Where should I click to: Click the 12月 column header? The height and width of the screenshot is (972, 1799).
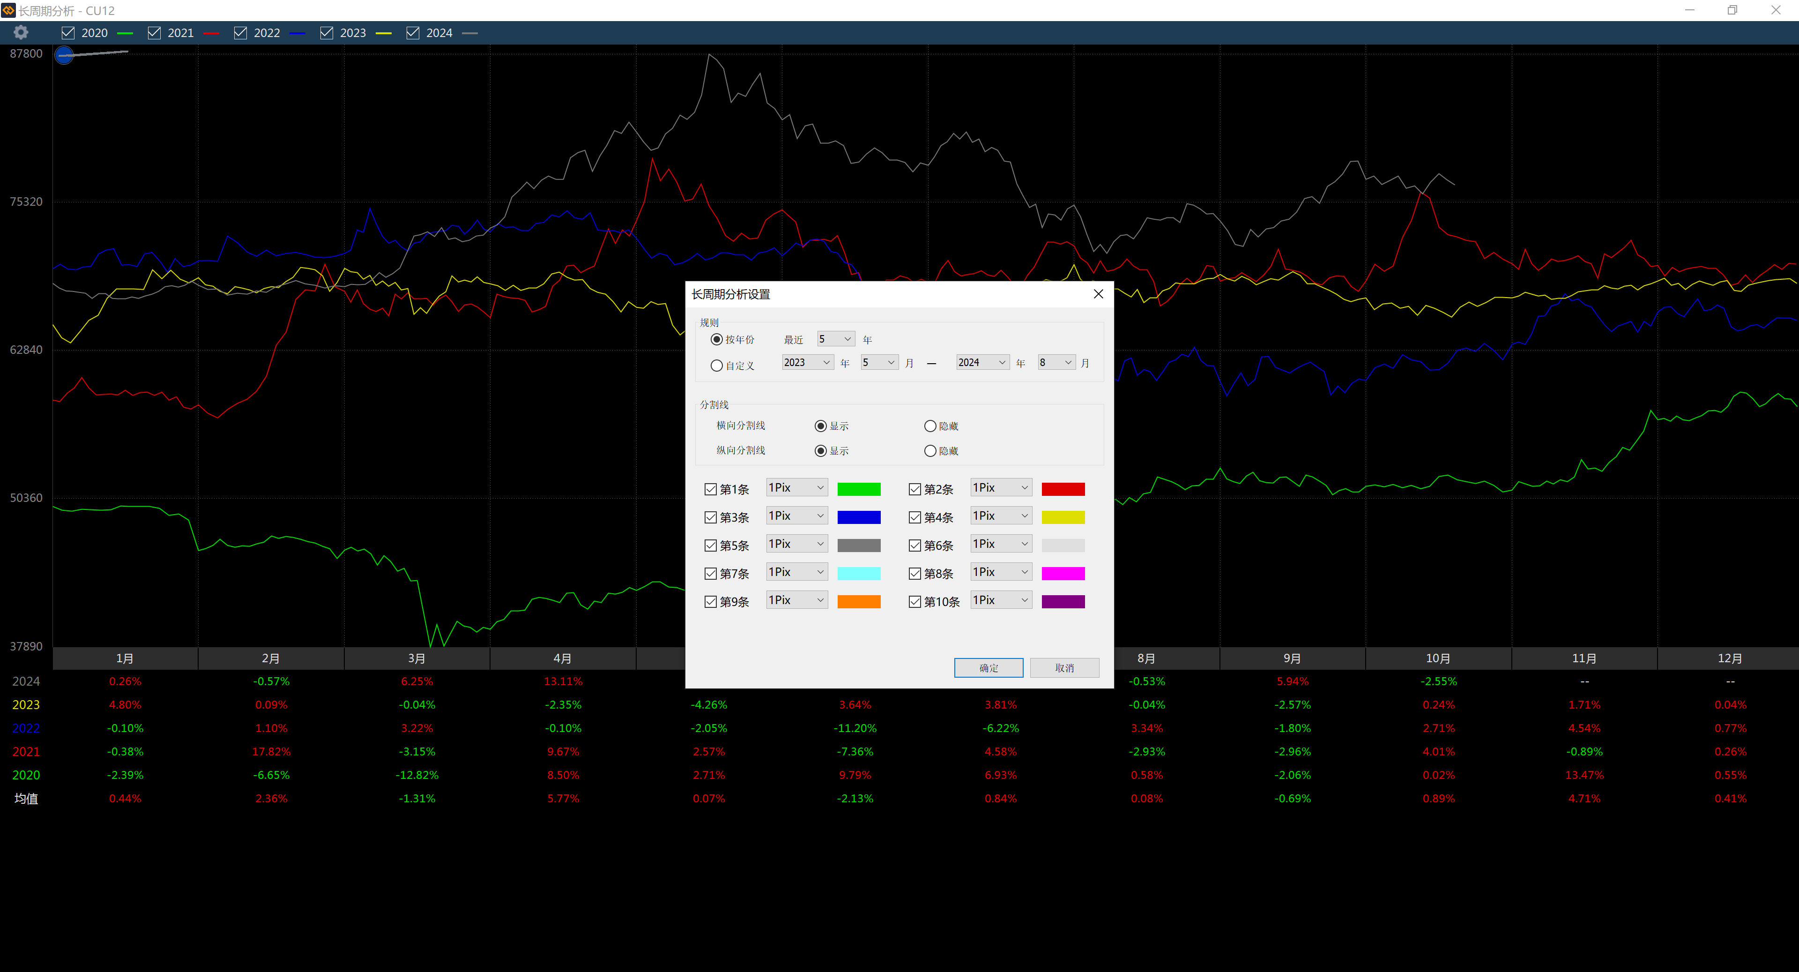(x=1729, y=658)
